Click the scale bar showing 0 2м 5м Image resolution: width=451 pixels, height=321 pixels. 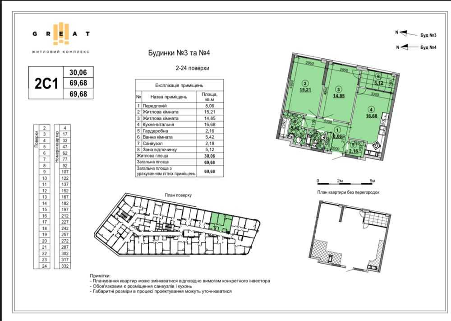[x=346, y=181]
